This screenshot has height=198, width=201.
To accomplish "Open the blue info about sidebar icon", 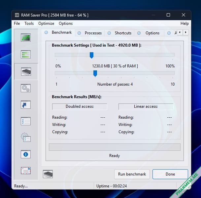I will 26,154.
